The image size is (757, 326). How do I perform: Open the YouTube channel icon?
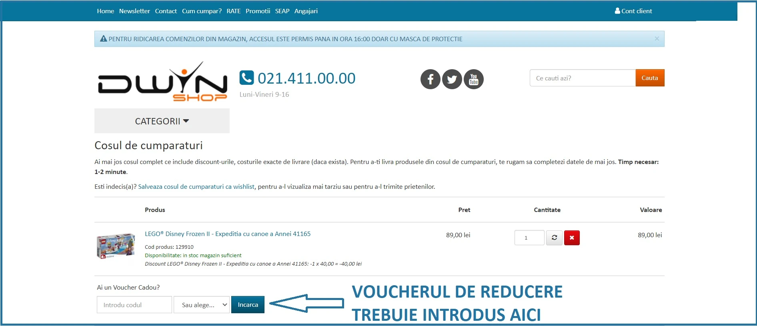(x=474, y=79)
